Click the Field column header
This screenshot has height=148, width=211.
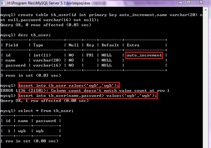[x=12, y=45]
